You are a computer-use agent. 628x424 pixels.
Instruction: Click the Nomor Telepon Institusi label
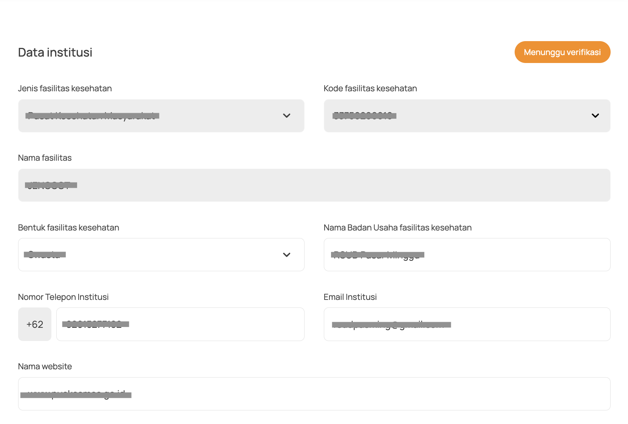pyautogui.click(x=63, y=297)
